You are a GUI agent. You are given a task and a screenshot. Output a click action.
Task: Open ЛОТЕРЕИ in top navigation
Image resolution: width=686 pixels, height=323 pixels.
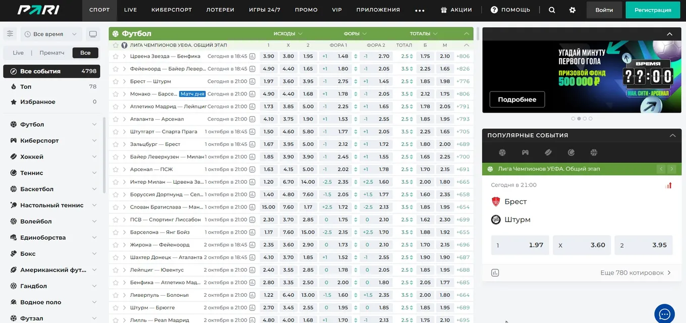click(x=220, y=10)
